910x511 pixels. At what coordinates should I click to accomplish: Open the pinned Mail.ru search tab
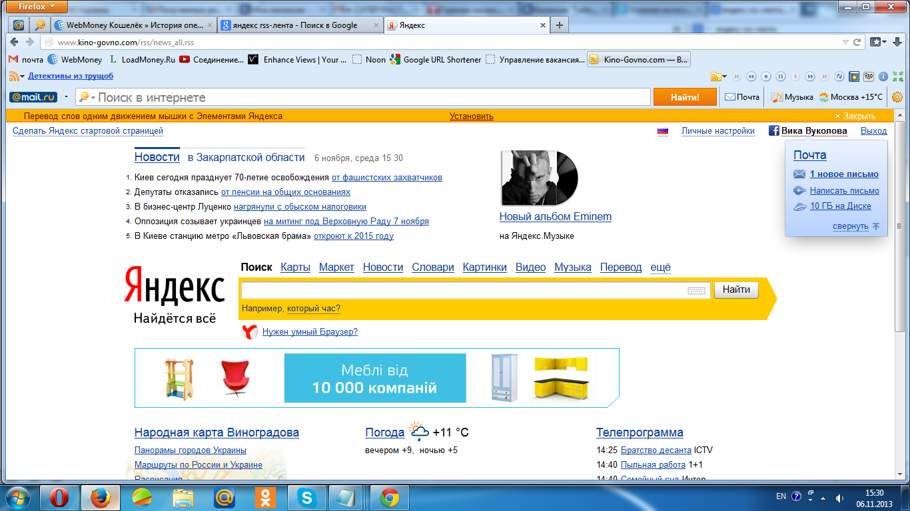40,25
